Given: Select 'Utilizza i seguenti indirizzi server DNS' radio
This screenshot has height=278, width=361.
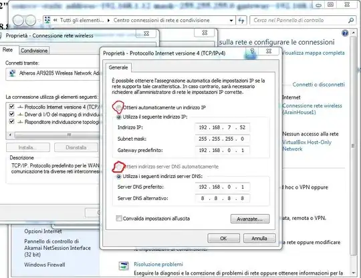Looking at the screenshot, I should (x=119, y=176).
